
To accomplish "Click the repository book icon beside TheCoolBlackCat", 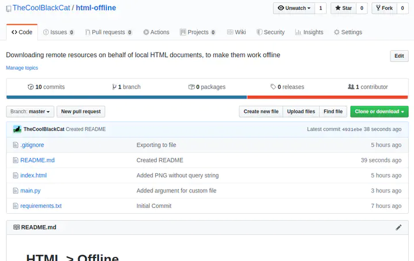I will 9,9.
